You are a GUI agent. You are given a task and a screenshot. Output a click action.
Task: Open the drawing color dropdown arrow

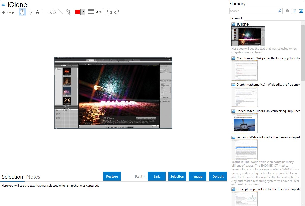tap(82, 12)
